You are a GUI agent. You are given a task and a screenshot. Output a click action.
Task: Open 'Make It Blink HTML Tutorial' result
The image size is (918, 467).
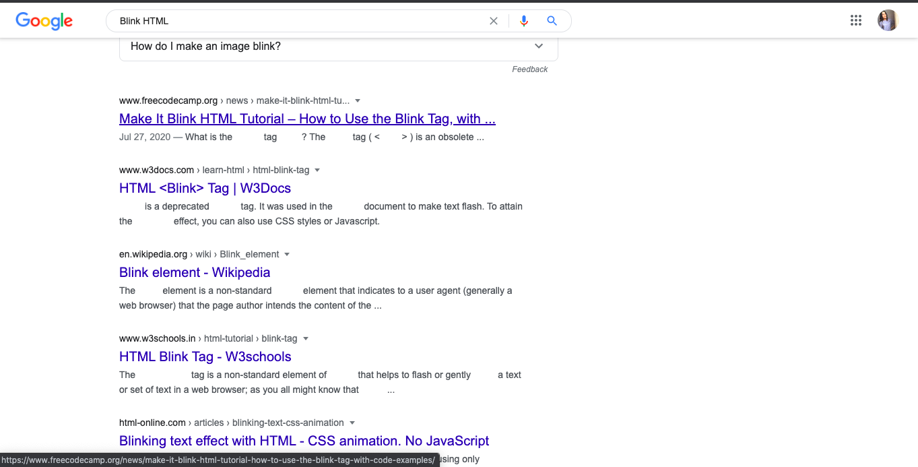tap(307, 119)
